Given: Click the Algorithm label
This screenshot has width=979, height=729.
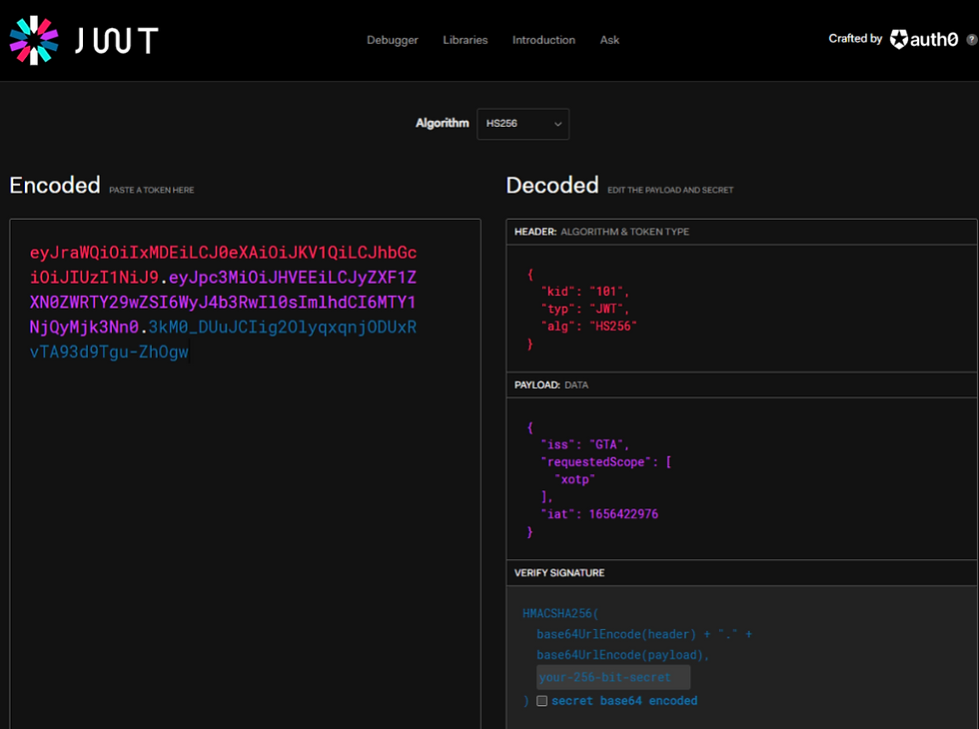Looking at the screenshot, I should click(442, 124).
